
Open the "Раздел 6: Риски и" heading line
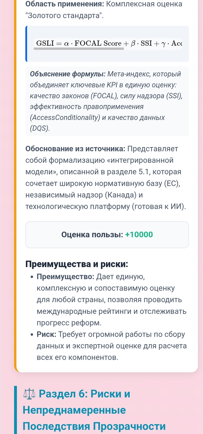tap(84, 394)
